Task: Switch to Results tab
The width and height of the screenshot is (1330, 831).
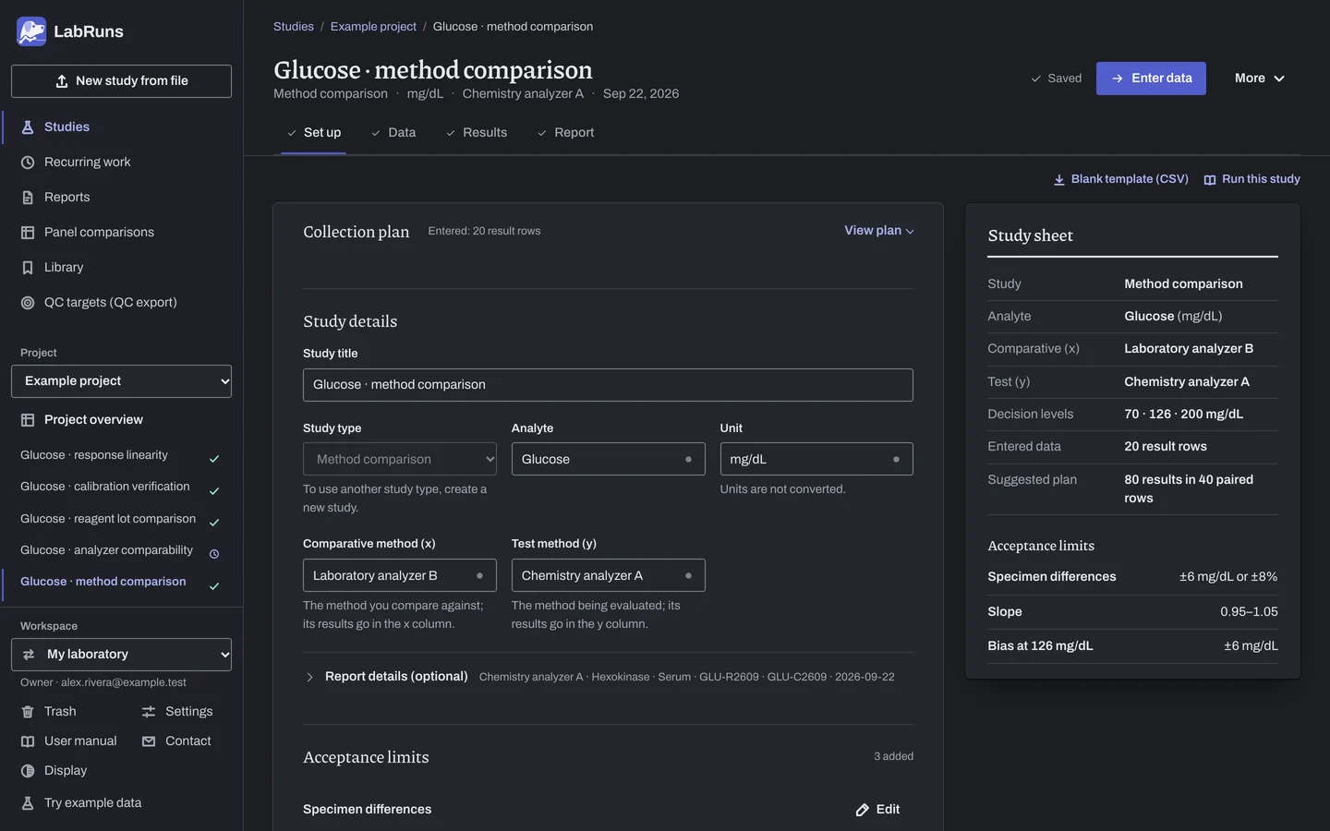Action: coord(477,133)
